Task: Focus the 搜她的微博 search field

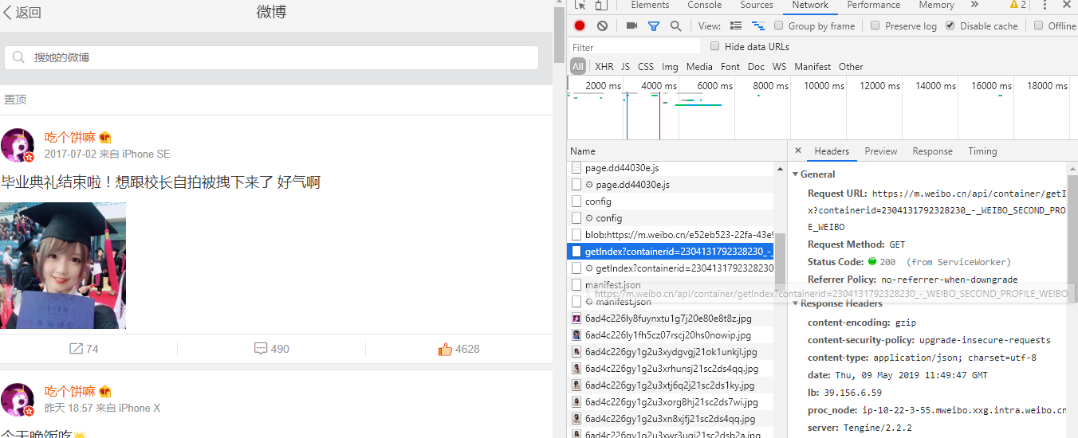Action: point(271,57)
